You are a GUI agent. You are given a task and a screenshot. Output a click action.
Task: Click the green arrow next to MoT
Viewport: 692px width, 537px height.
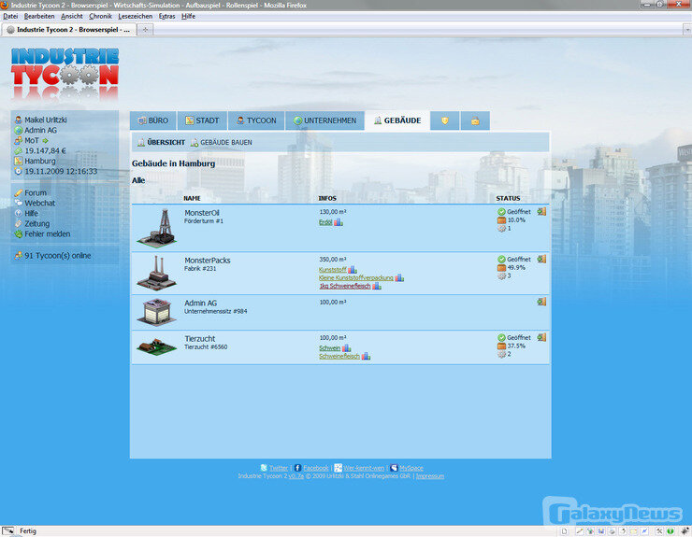[45, 141]
